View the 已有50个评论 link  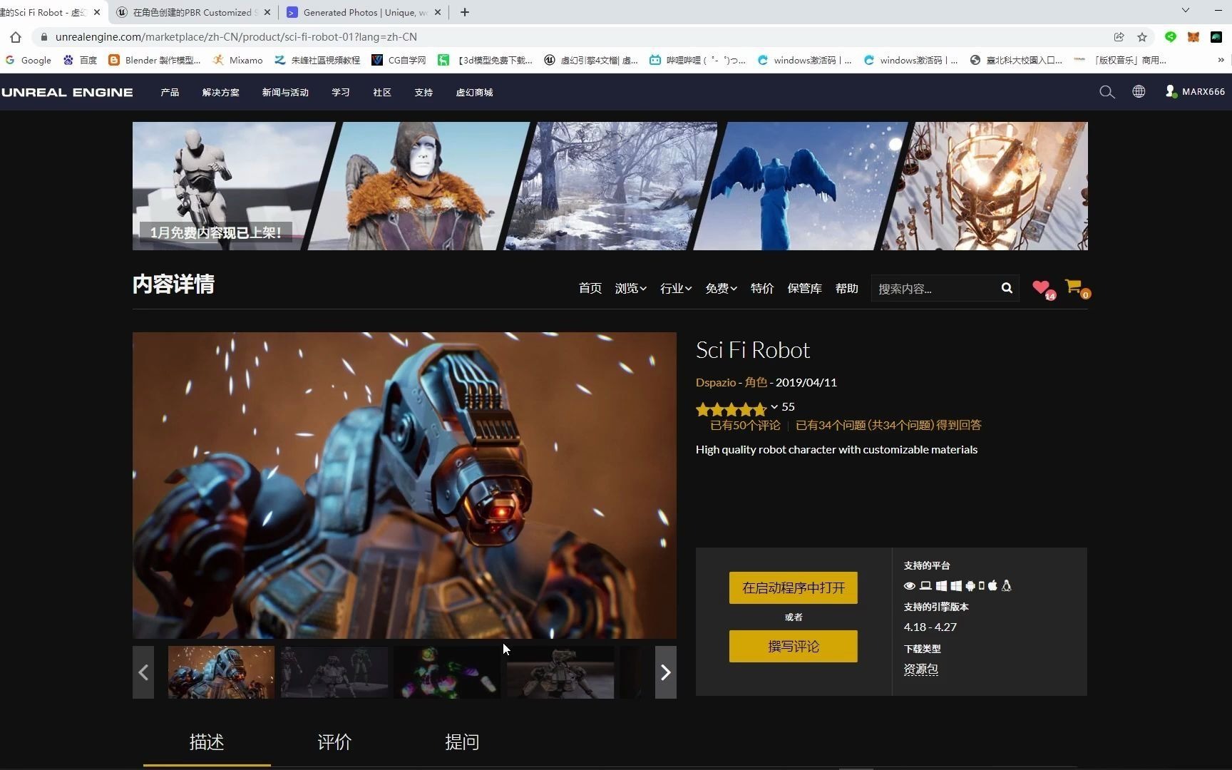(745, 425)
